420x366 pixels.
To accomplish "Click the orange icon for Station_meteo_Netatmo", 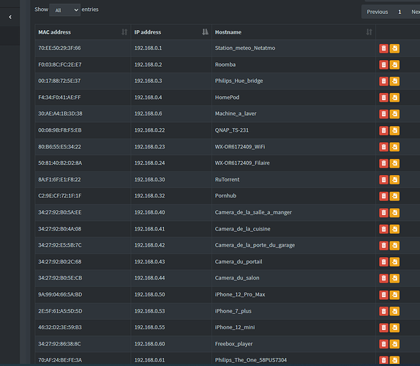I will tap(394, 48).
